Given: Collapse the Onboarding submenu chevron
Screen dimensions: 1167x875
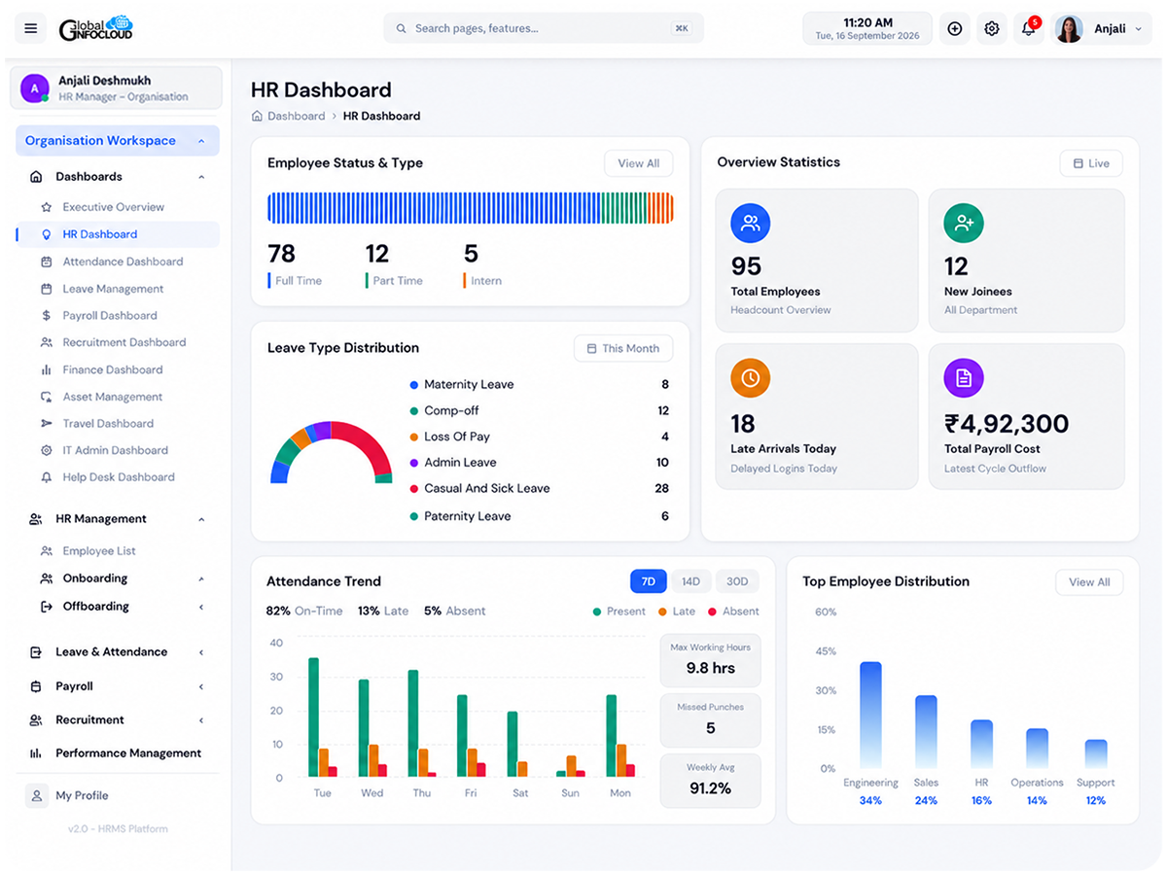Looking at the screenshot, I should tap(201, 578).
